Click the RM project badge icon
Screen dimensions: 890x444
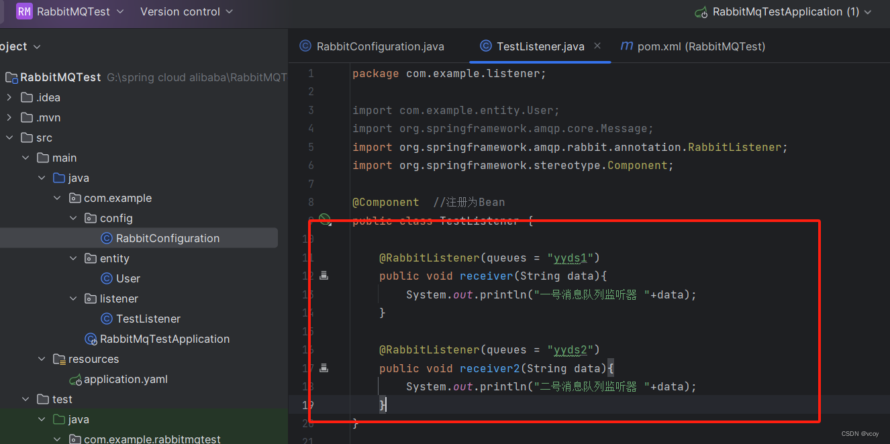[x=25, y=11]
